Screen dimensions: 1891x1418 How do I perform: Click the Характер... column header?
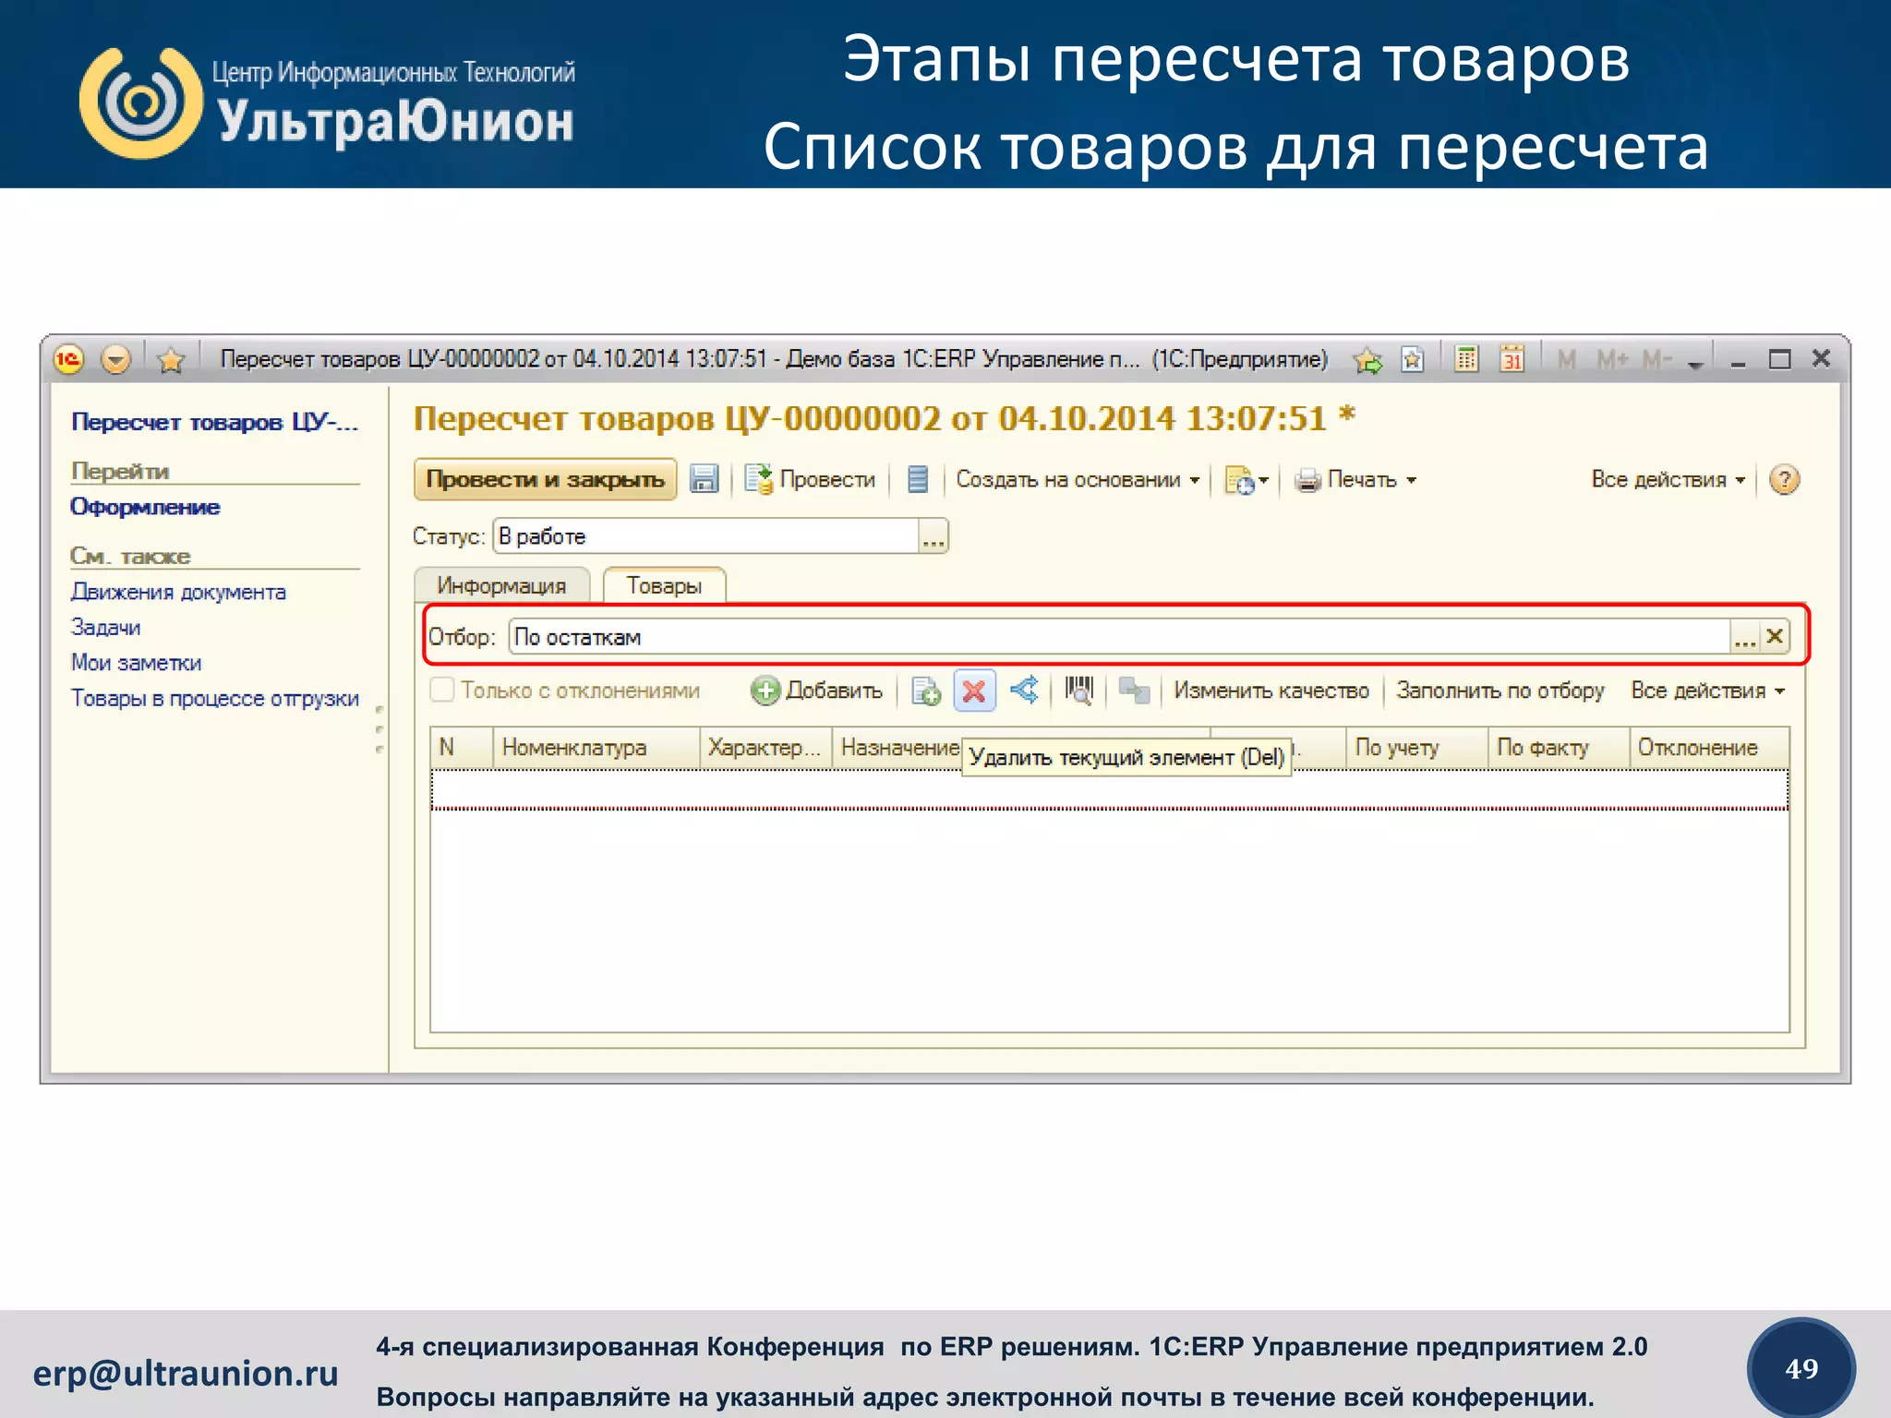click(x=766, y=748)
